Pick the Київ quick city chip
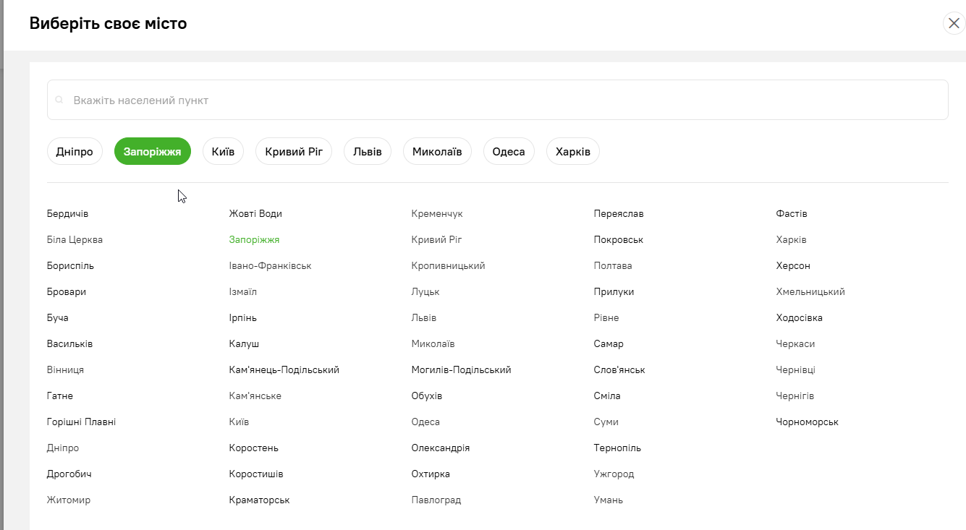The image size is (966, 530). pyautogui.click(x=223, y=152)
